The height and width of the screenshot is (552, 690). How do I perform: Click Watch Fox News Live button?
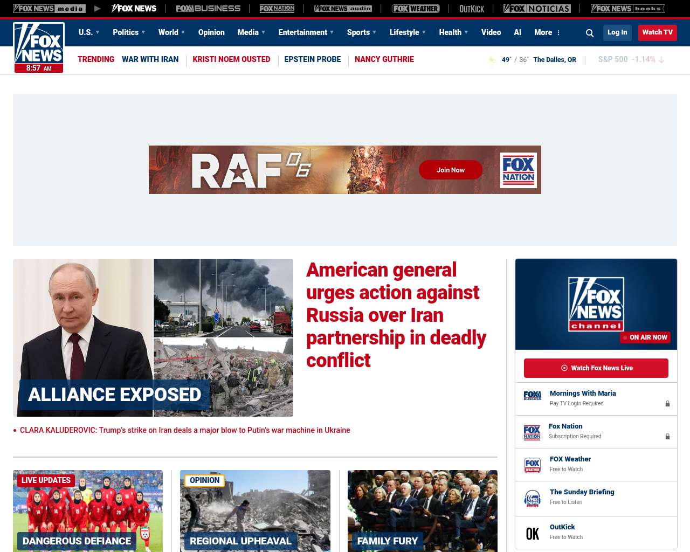pos(596,368)
